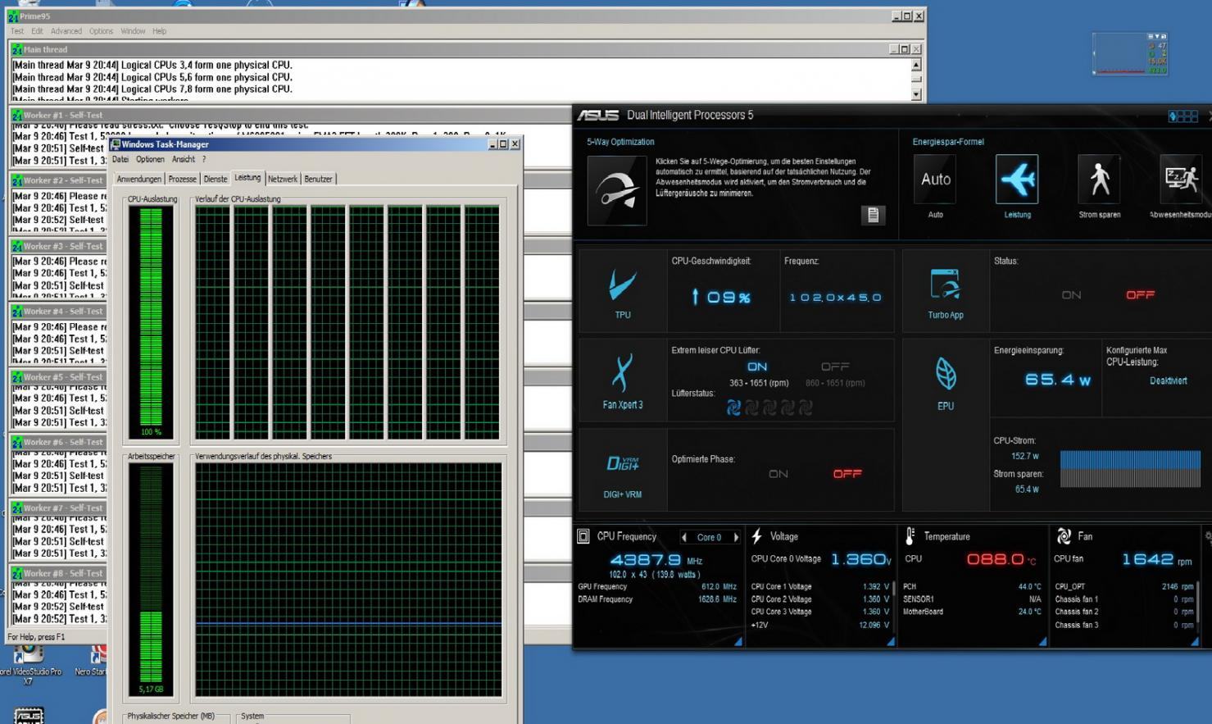1212x724 pixels.
Task: Click the Worker #1 Self-Test window icon
Action: click(17, 116)
